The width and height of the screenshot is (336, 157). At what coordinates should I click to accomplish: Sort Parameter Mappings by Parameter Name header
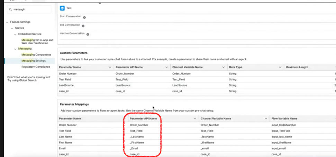70,119
